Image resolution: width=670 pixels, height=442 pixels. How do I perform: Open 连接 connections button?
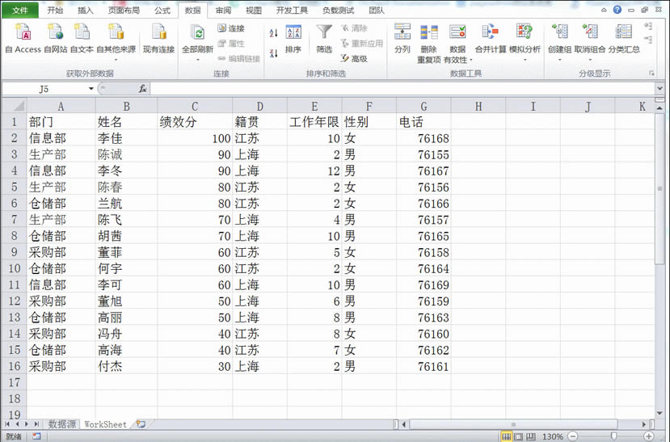(x=231, y=28)
